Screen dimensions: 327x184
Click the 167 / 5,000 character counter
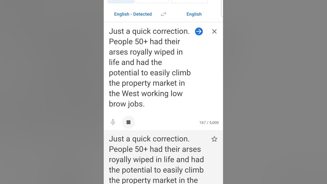click(x=209, y=123)
